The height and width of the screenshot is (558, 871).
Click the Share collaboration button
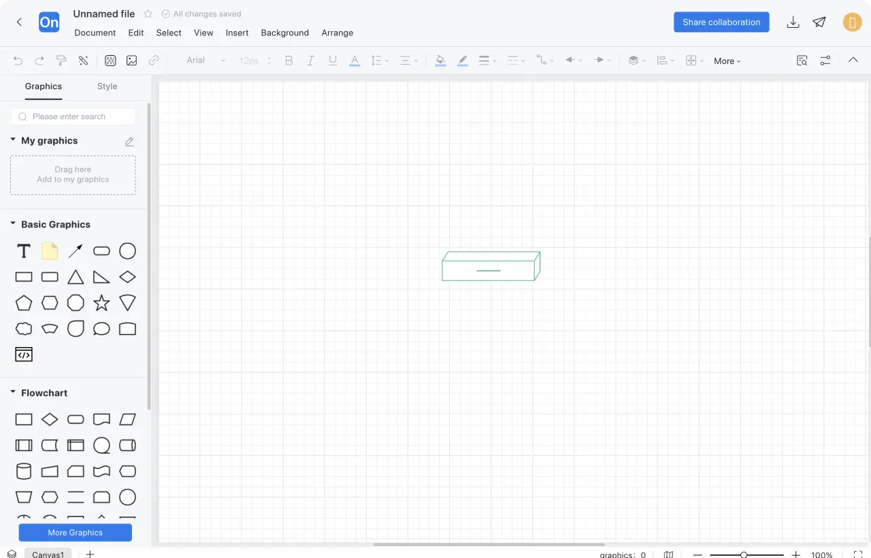click(x=721, y=22)
